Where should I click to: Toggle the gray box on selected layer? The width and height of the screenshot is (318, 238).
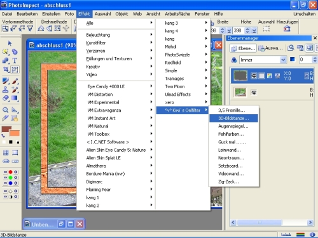[262, 76]
